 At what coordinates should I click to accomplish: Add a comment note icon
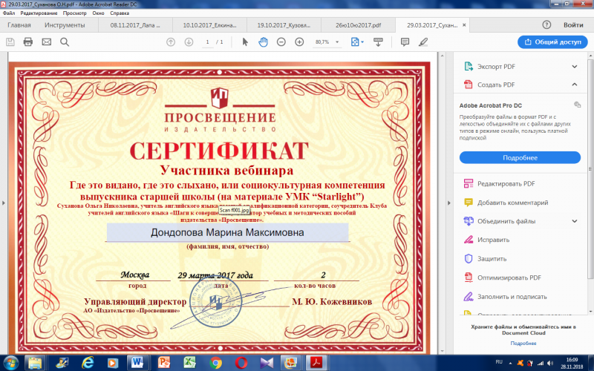405,42
